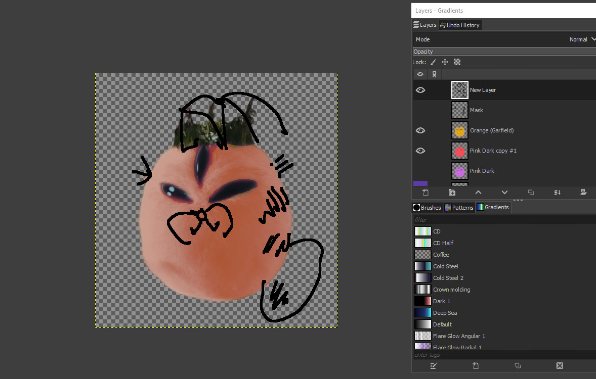Duplicate the gradient with the overlapping squares icon

pos(518,366)
